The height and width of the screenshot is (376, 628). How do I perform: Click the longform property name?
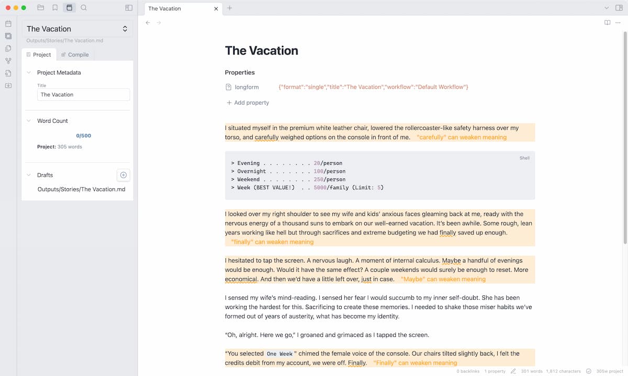tap(247, 87)
